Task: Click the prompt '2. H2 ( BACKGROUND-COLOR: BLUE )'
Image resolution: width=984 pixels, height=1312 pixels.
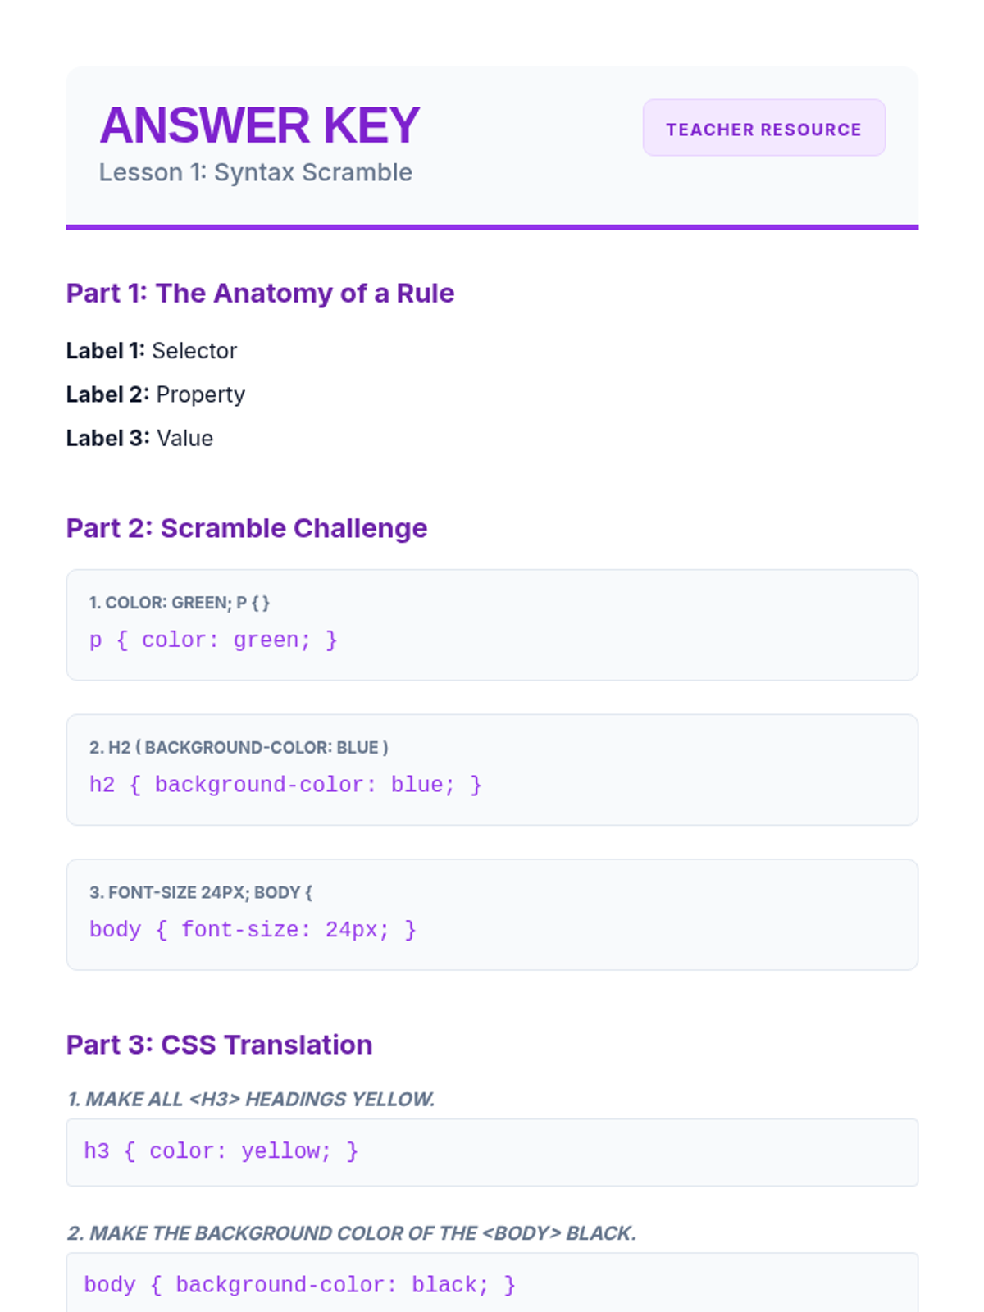Action: (239, 748)
